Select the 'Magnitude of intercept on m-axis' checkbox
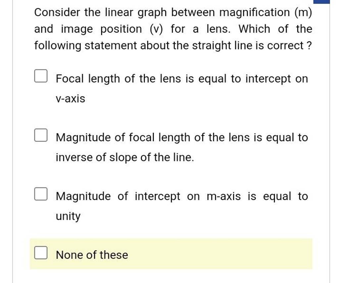The image size is (339, 283). point(40,193)
